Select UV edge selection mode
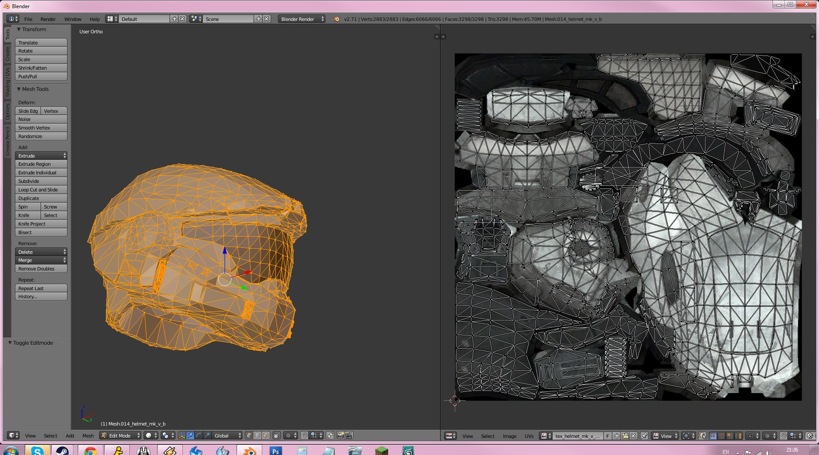This screenshot has height=455, width=819. coord(721,436)
